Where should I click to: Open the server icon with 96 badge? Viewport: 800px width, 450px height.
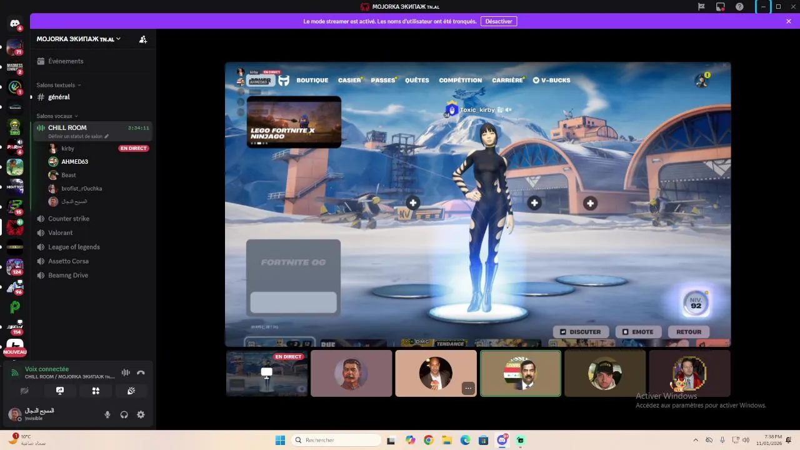click(x=14, y=287)
